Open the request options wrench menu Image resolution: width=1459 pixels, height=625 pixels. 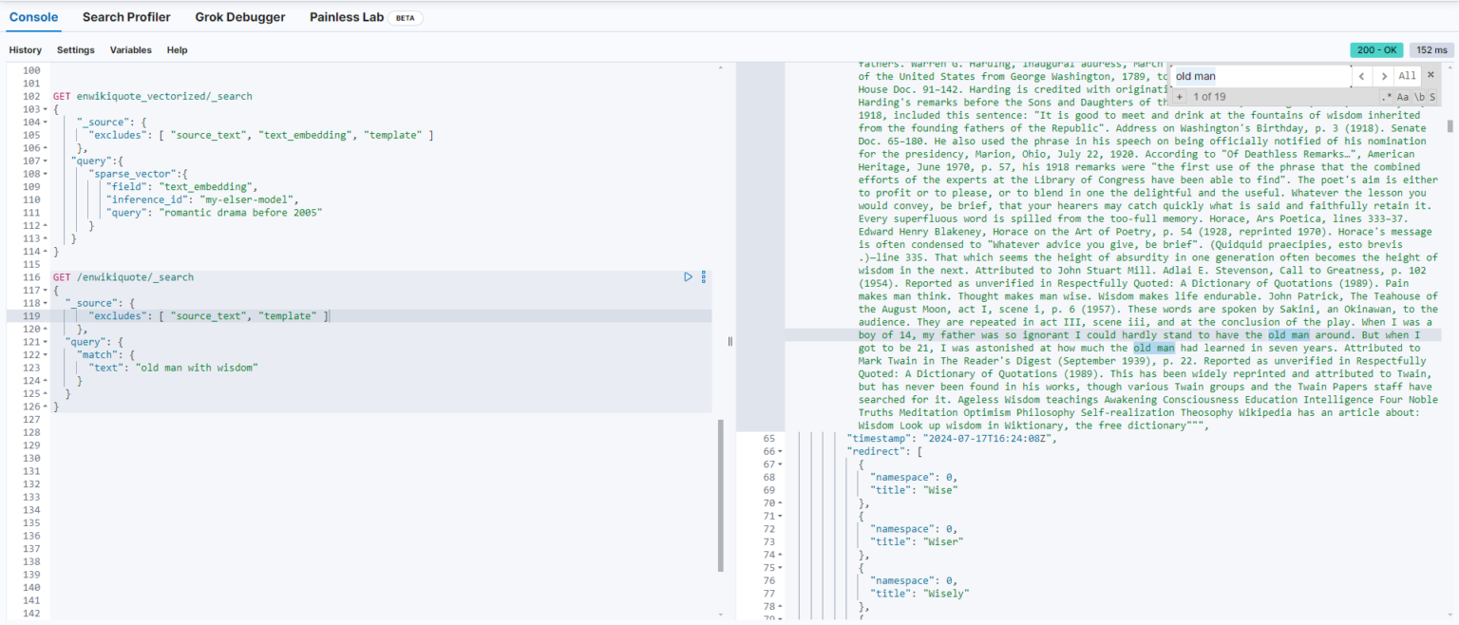703,276
